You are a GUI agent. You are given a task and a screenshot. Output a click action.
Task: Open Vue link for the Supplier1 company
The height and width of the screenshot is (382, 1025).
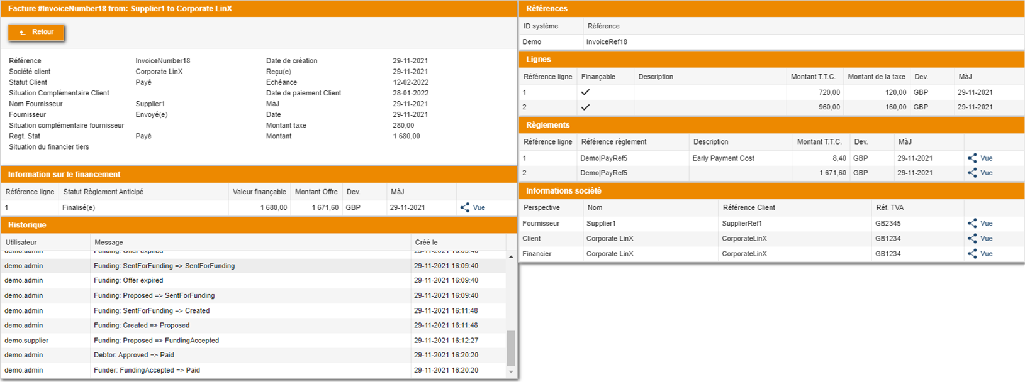click(x=986, y=224)
